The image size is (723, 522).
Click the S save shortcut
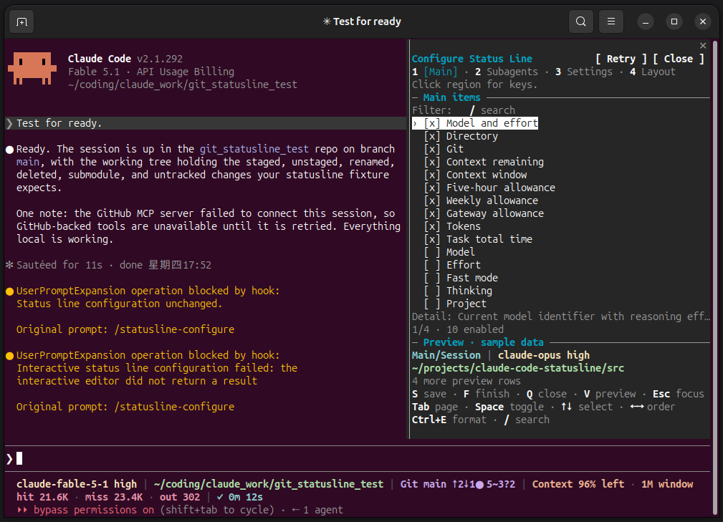(x=429, y=394)
